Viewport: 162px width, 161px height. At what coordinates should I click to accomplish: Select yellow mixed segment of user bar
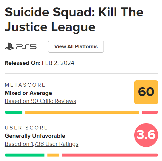pyautogui.click(x=53, y=155)
